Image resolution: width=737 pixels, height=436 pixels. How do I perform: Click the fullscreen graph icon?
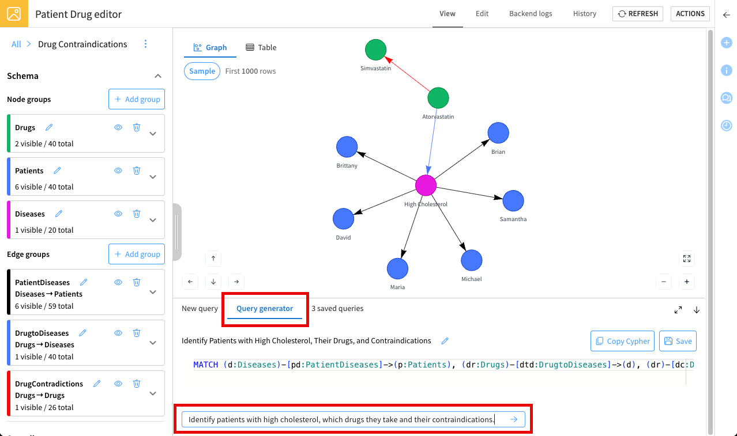click(x=686, y=259)
